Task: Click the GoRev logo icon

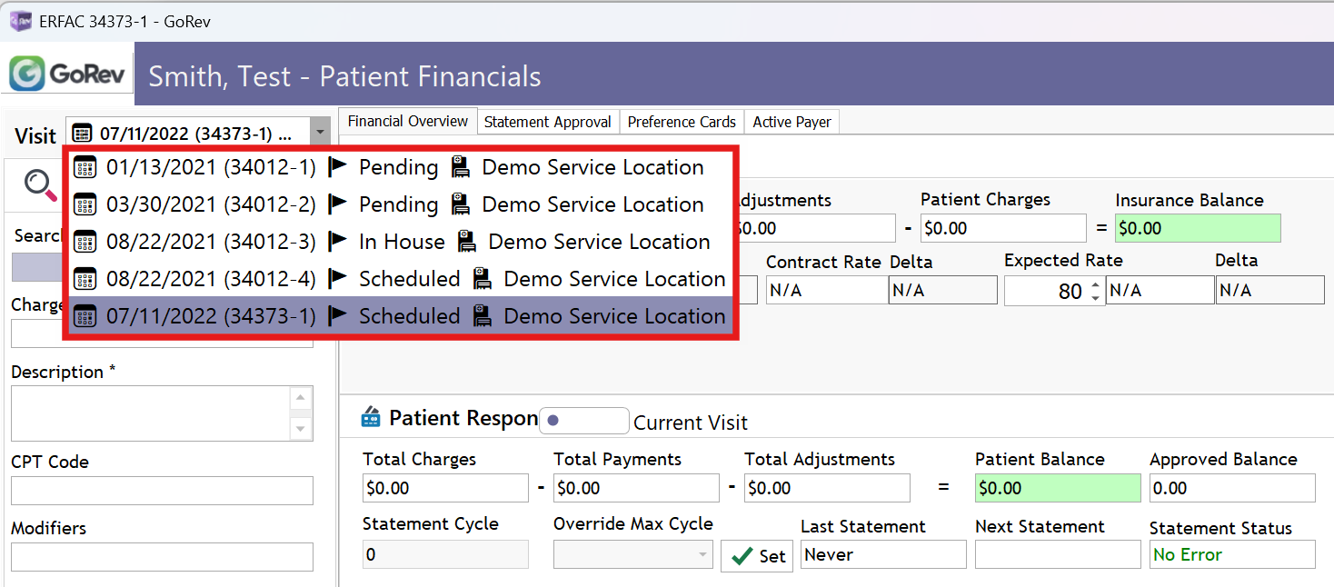Action: tap(26, 74)
